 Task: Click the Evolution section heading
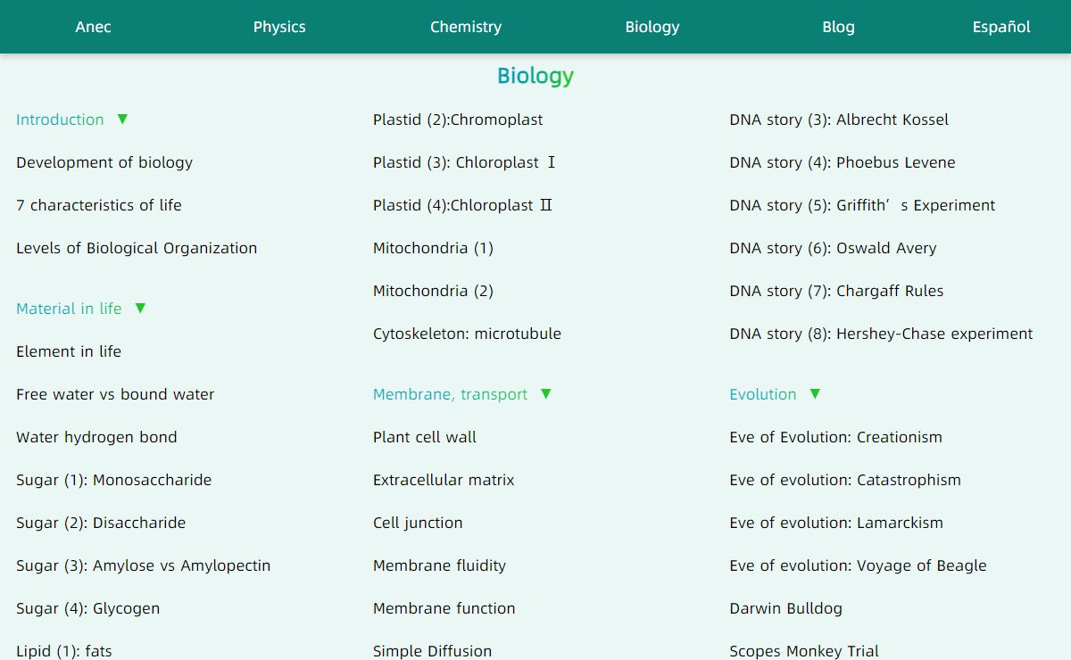(x=763, y=394)
